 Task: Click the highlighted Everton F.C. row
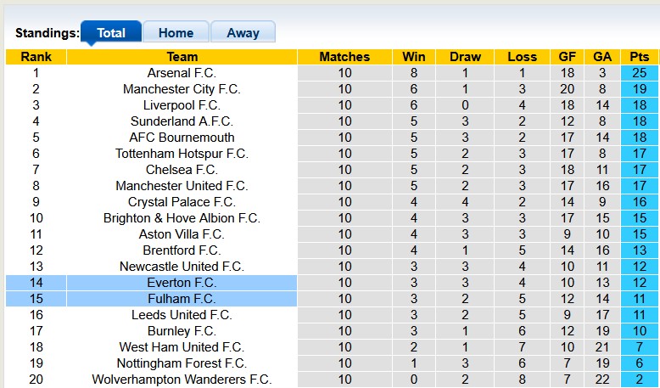click(182, 283)
